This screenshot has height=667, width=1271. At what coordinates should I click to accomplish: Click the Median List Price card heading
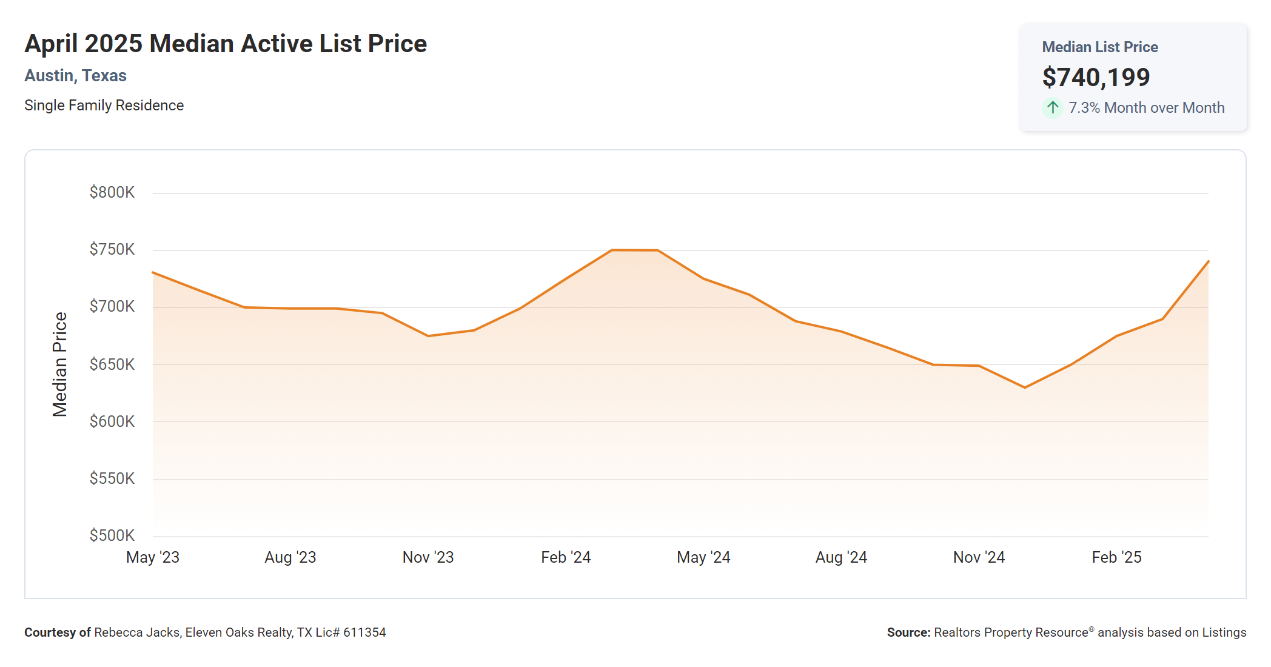(1099, 47)
